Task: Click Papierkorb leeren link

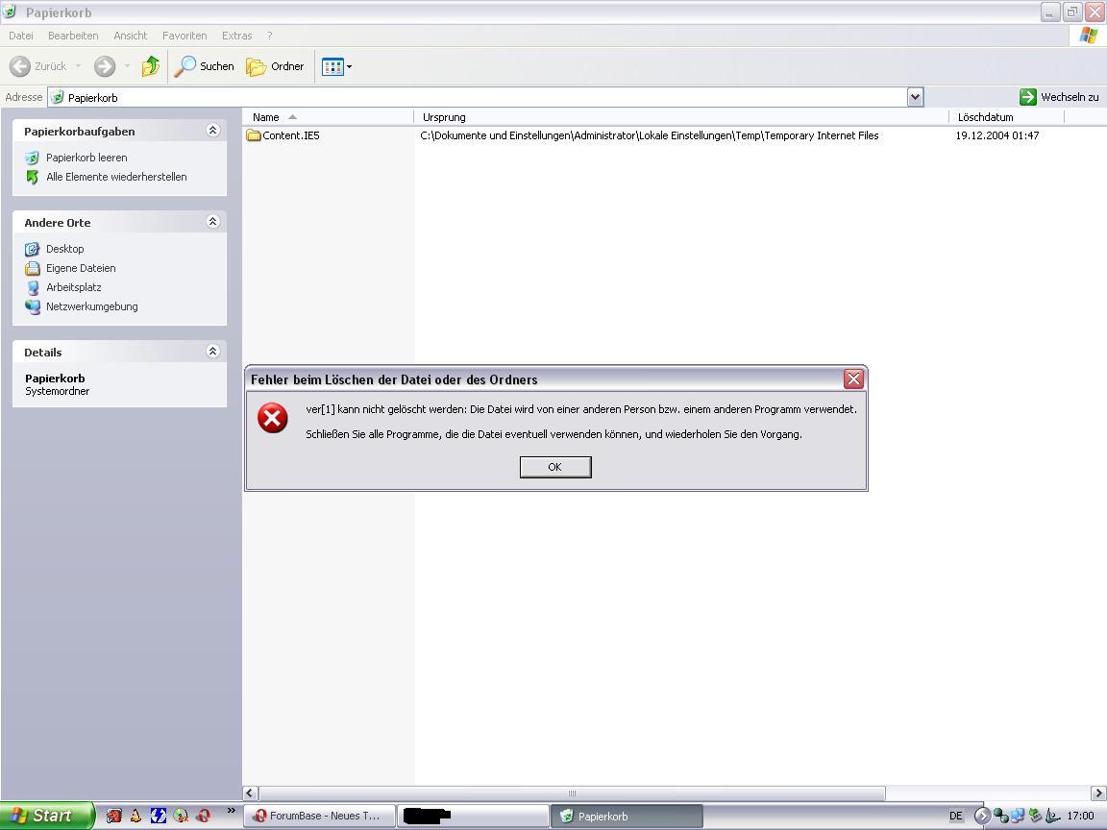Action: pyautogui.click(x=86, y=158)
